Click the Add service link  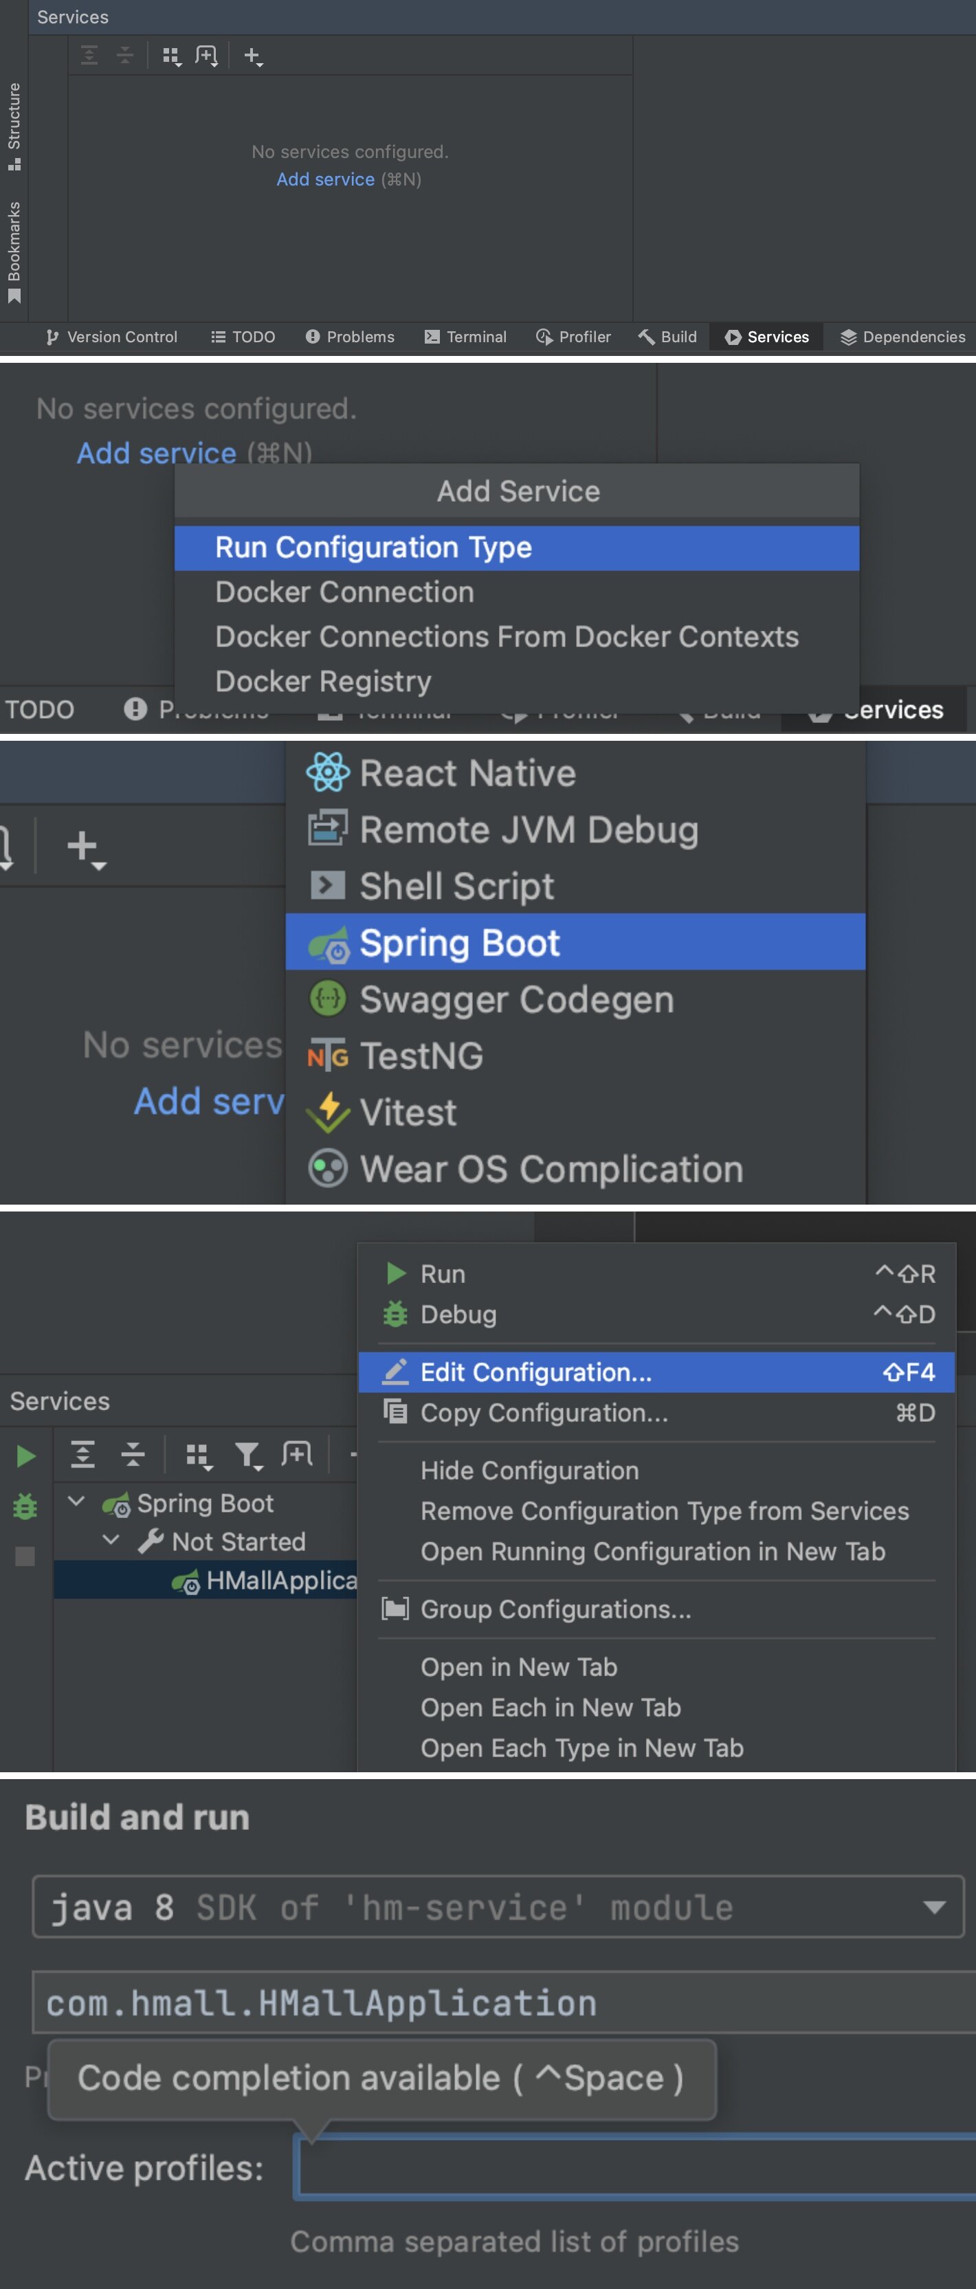(x=324, y=179)
